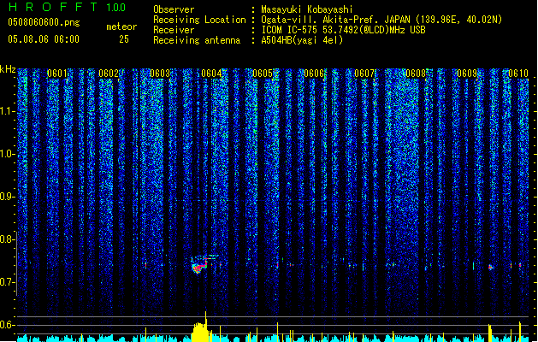Select the Ogata-vill. Akita-Pref. JAPAN location text

click(381, 20)
